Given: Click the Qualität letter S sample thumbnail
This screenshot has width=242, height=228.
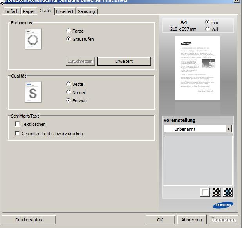Looking at the screenshot, I should tap(33, 92).
